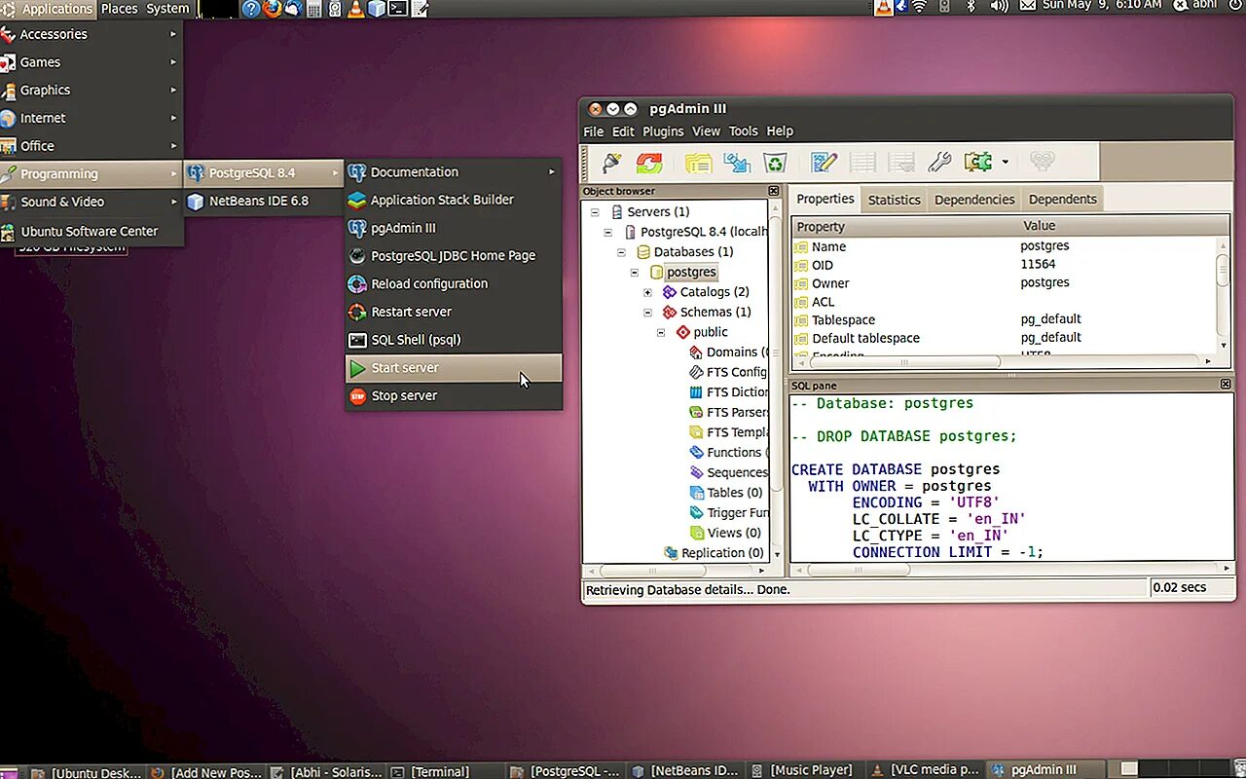Open the Maintenance wrench icon
The width and height of the screenshot is (1246, 779).
click(x=939, y=162)
